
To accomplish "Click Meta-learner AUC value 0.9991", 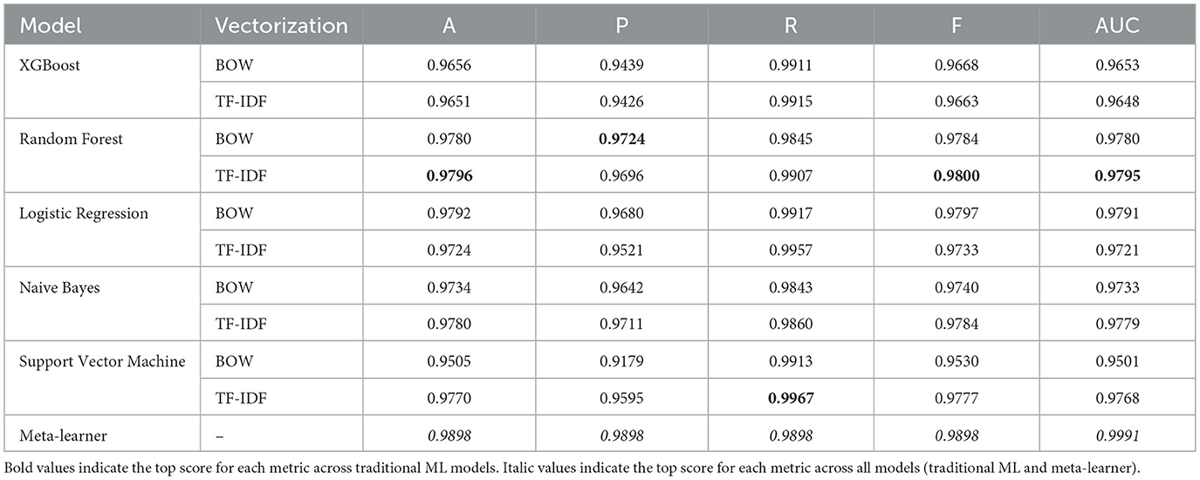I will point(1118,435).
